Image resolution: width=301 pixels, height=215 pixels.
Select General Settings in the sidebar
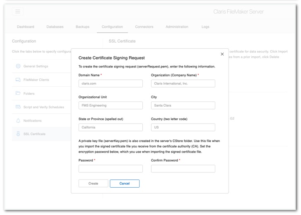[41, 66]
